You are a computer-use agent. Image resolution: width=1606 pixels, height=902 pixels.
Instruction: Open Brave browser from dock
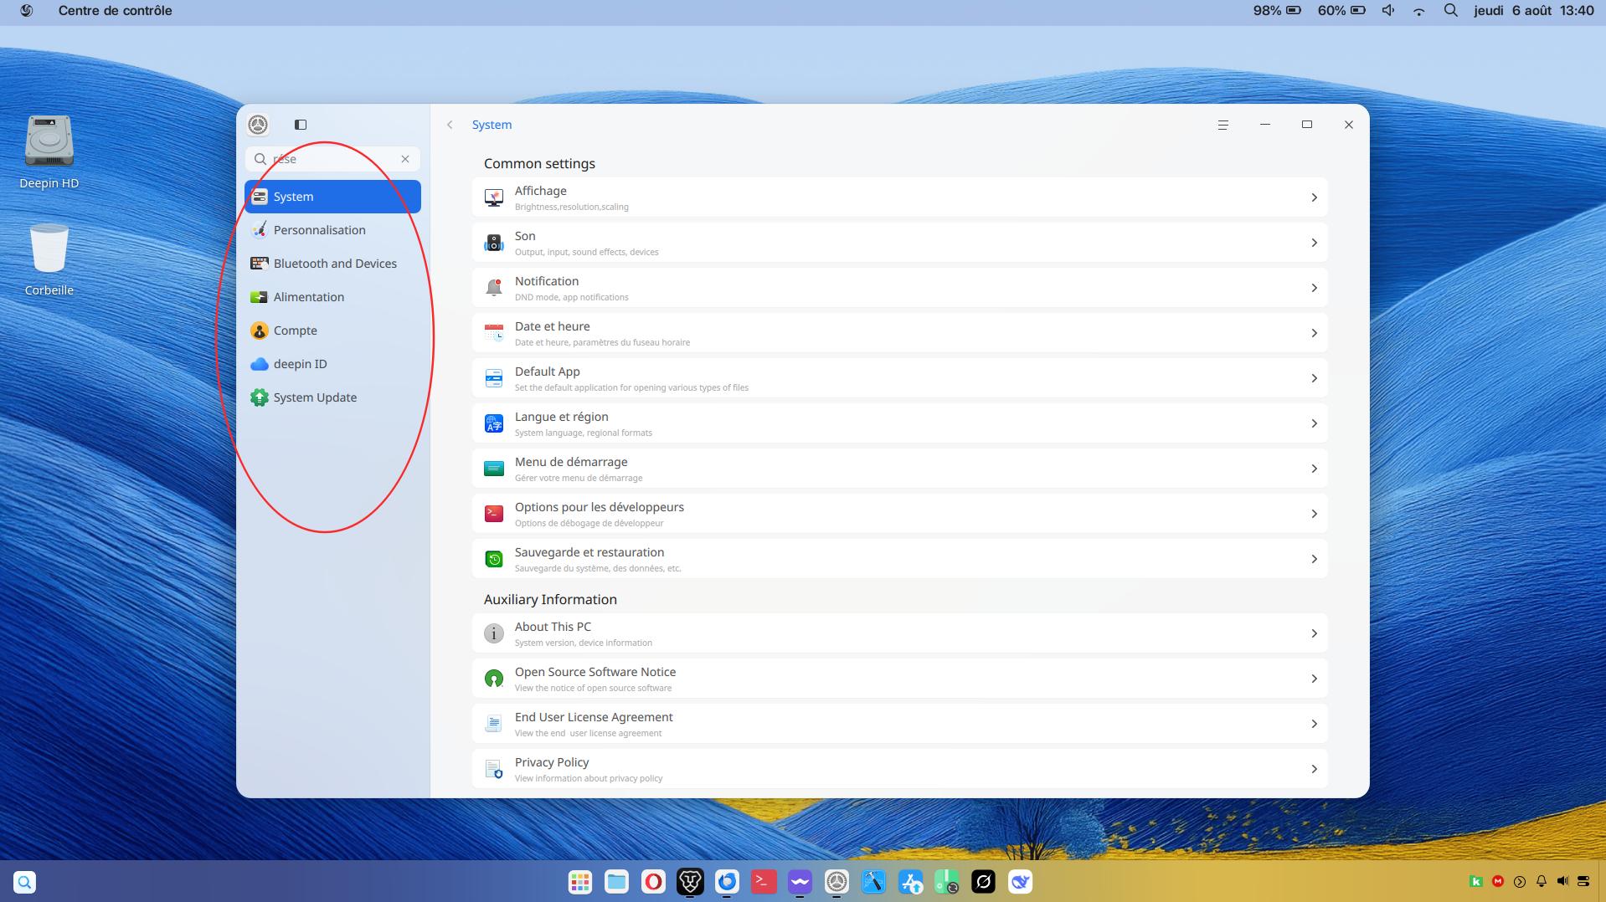tap(690, 882)
